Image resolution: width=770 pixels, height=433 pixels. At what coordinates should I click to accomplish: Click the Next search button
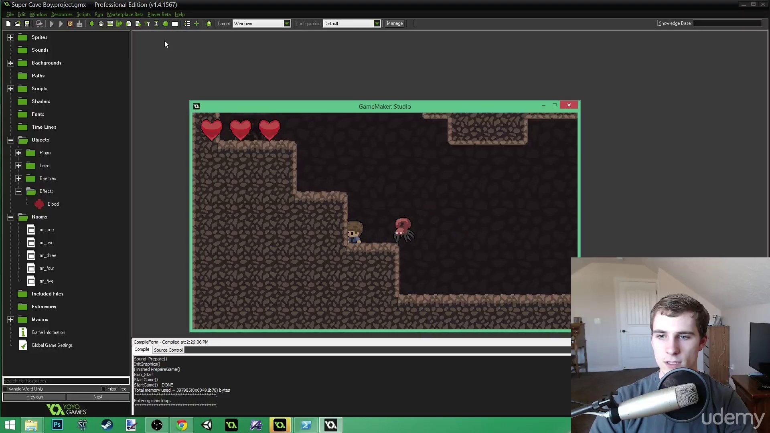pyautogui.click(x=98, y=397)
